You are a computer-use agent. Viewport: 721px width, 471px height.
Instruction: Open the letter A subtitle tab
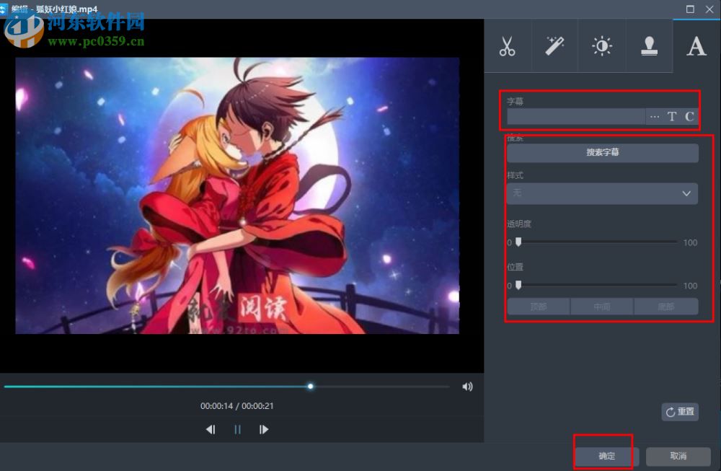696,46
